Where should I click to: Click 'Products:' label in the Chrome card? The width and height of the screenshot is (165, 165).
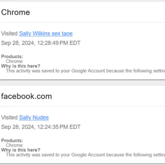[12, 56]
